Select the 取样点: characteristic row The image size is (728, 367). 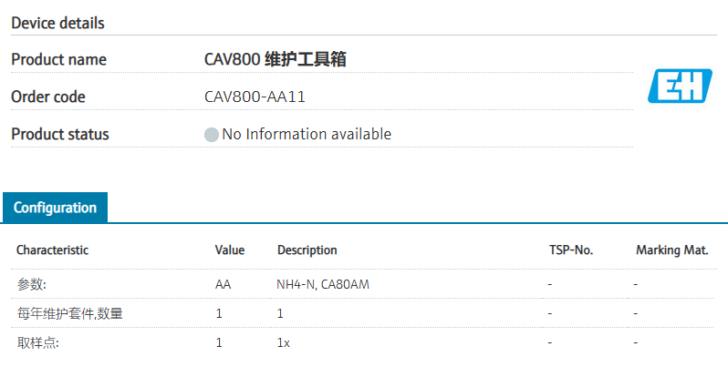tap(36, 342)
